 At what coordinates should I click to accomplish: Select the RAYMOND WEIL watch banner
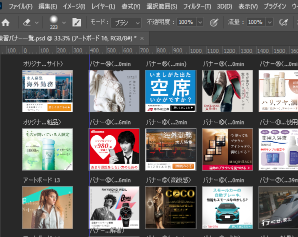click(x=114, y=208)
